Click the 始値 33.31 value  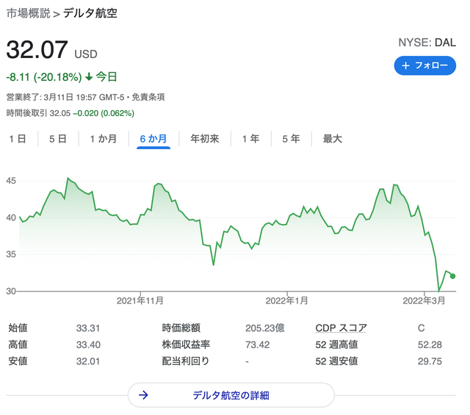(x=88, y=328)
